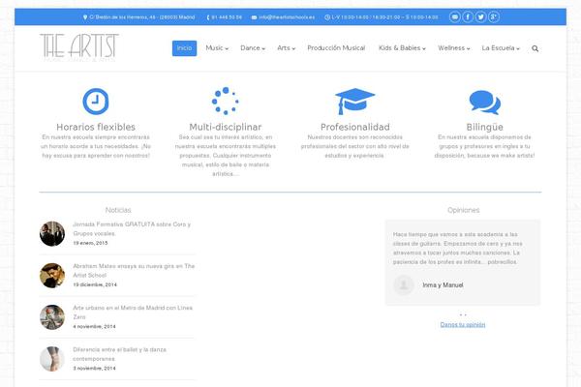Viewport: 581px width, 387px height.
Task: Expand the Dance dropdown menu
Action: pos(253,48)
